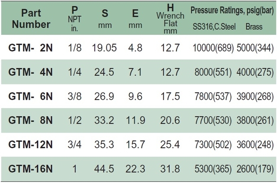
Task: Select the GTM-16N part number
Action: coord(30,169)
